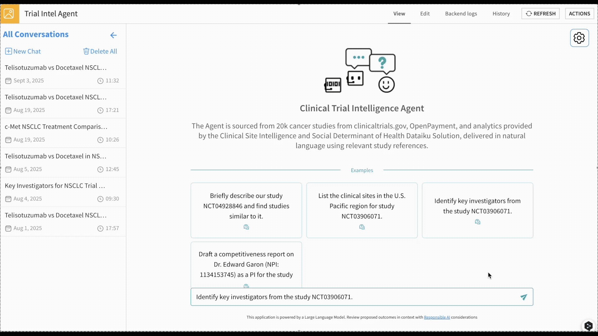Click Delete All trash icon

tap(86, 51)
